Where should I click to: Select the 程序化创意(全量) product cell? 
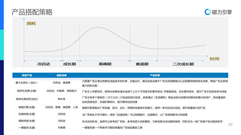pos(27,91)
